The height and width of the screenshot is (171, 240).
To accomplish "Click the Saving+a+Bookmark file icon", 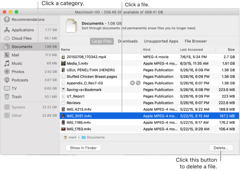I will tap(63, 89).
